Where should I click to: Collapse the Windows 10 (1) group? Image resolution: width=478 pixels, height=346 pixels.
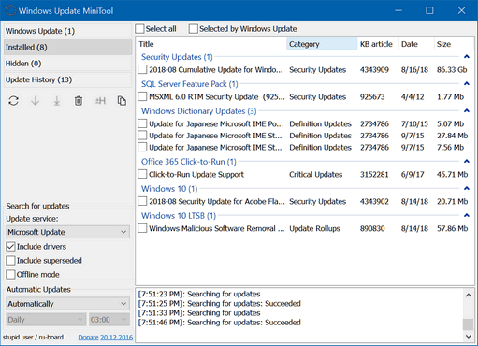(x=467, y=189)
